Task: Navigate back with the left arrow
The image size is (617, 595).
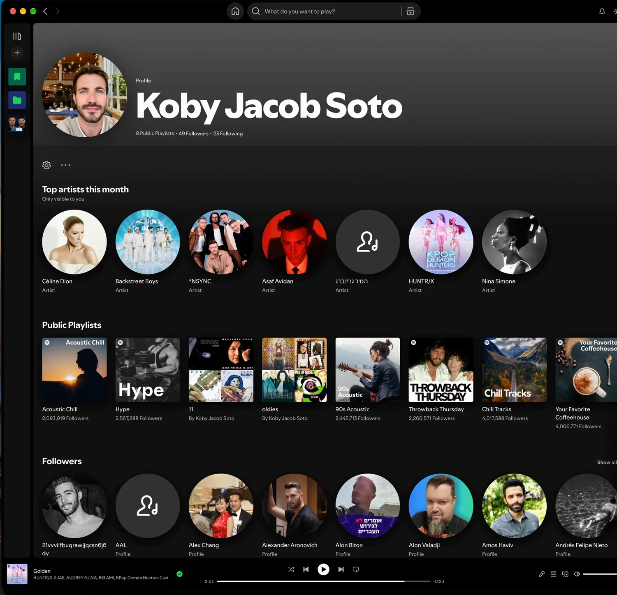Action: (45, 11)
